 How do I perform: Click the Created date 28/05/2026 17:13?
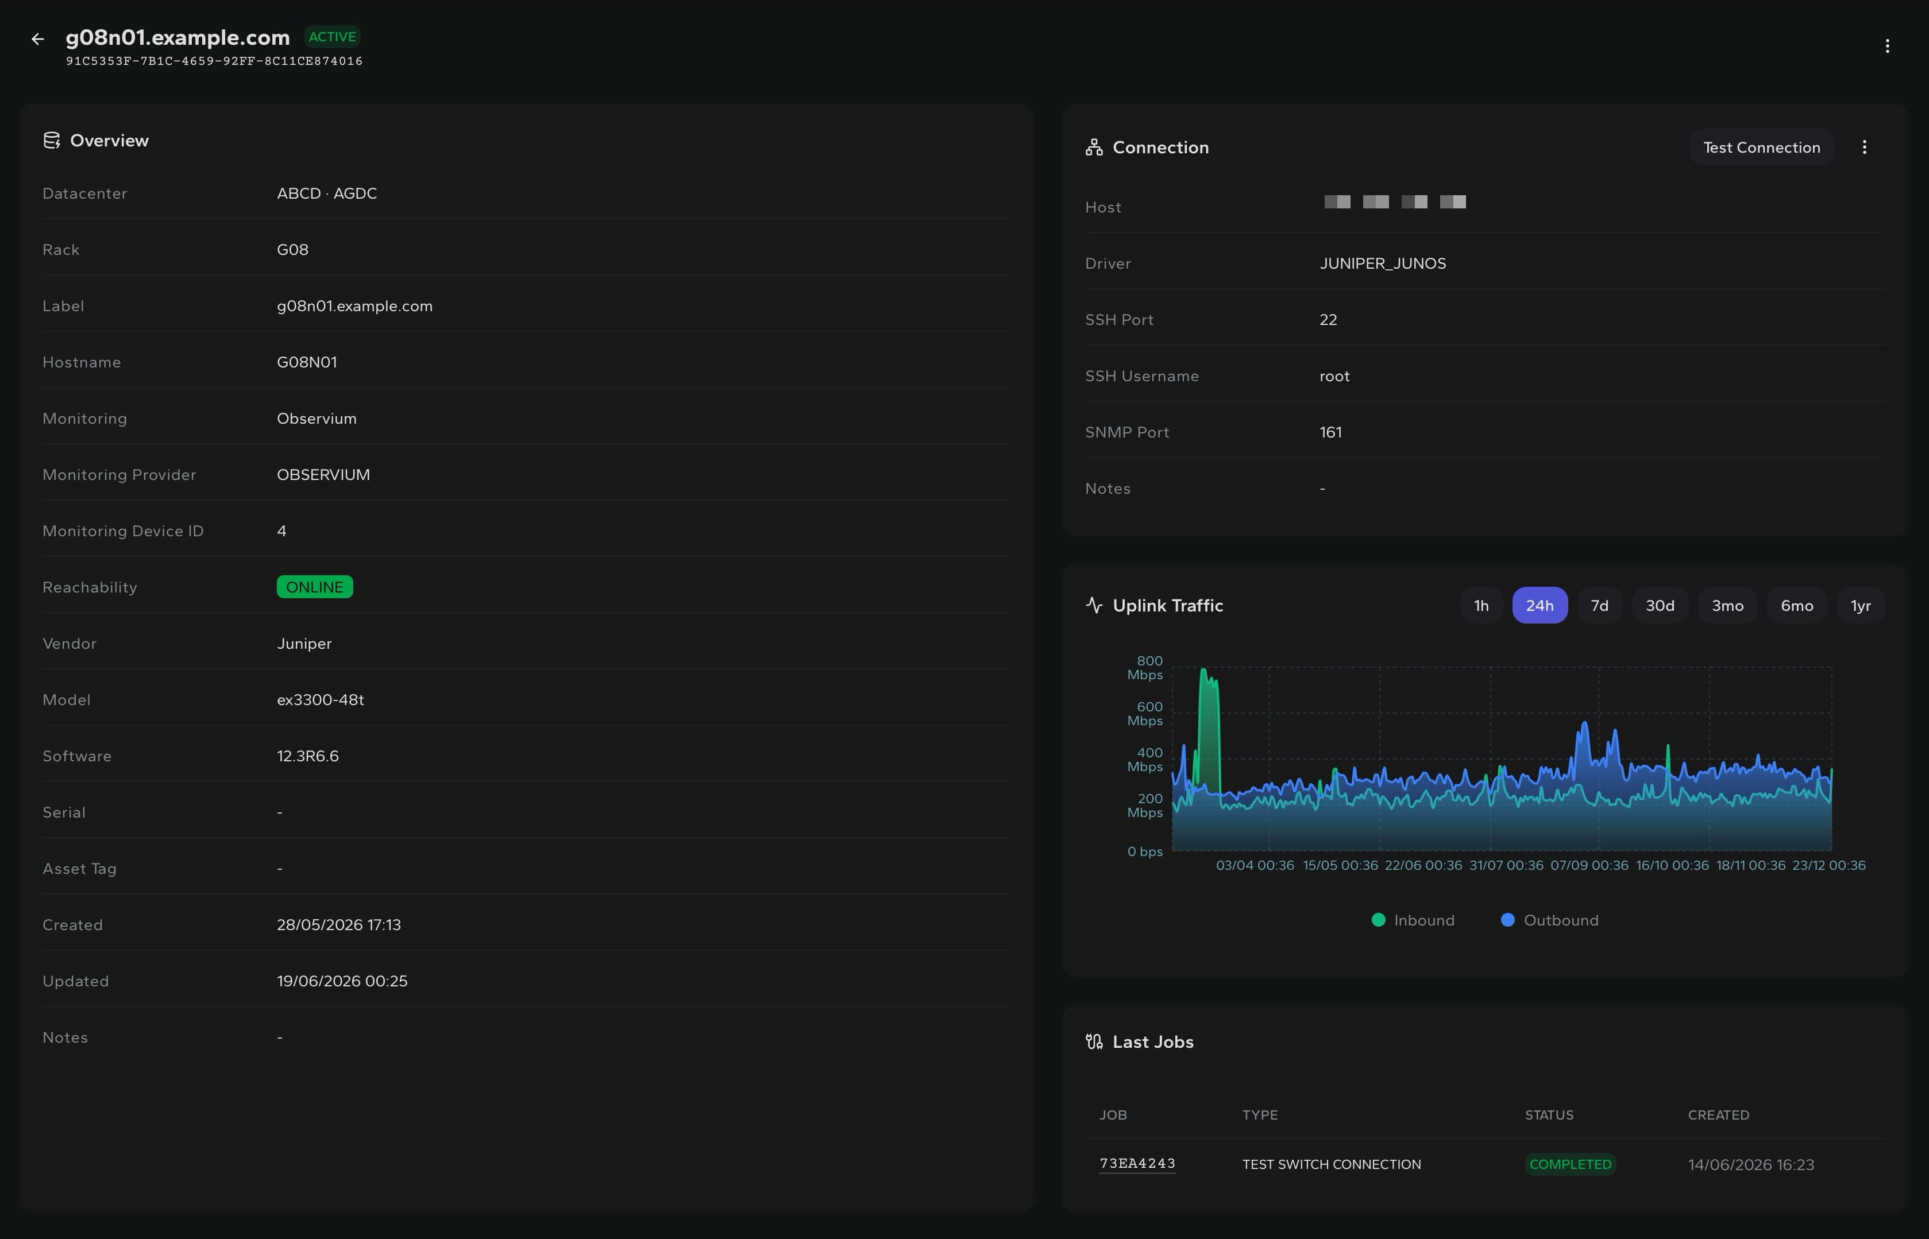tap(339, 925)
